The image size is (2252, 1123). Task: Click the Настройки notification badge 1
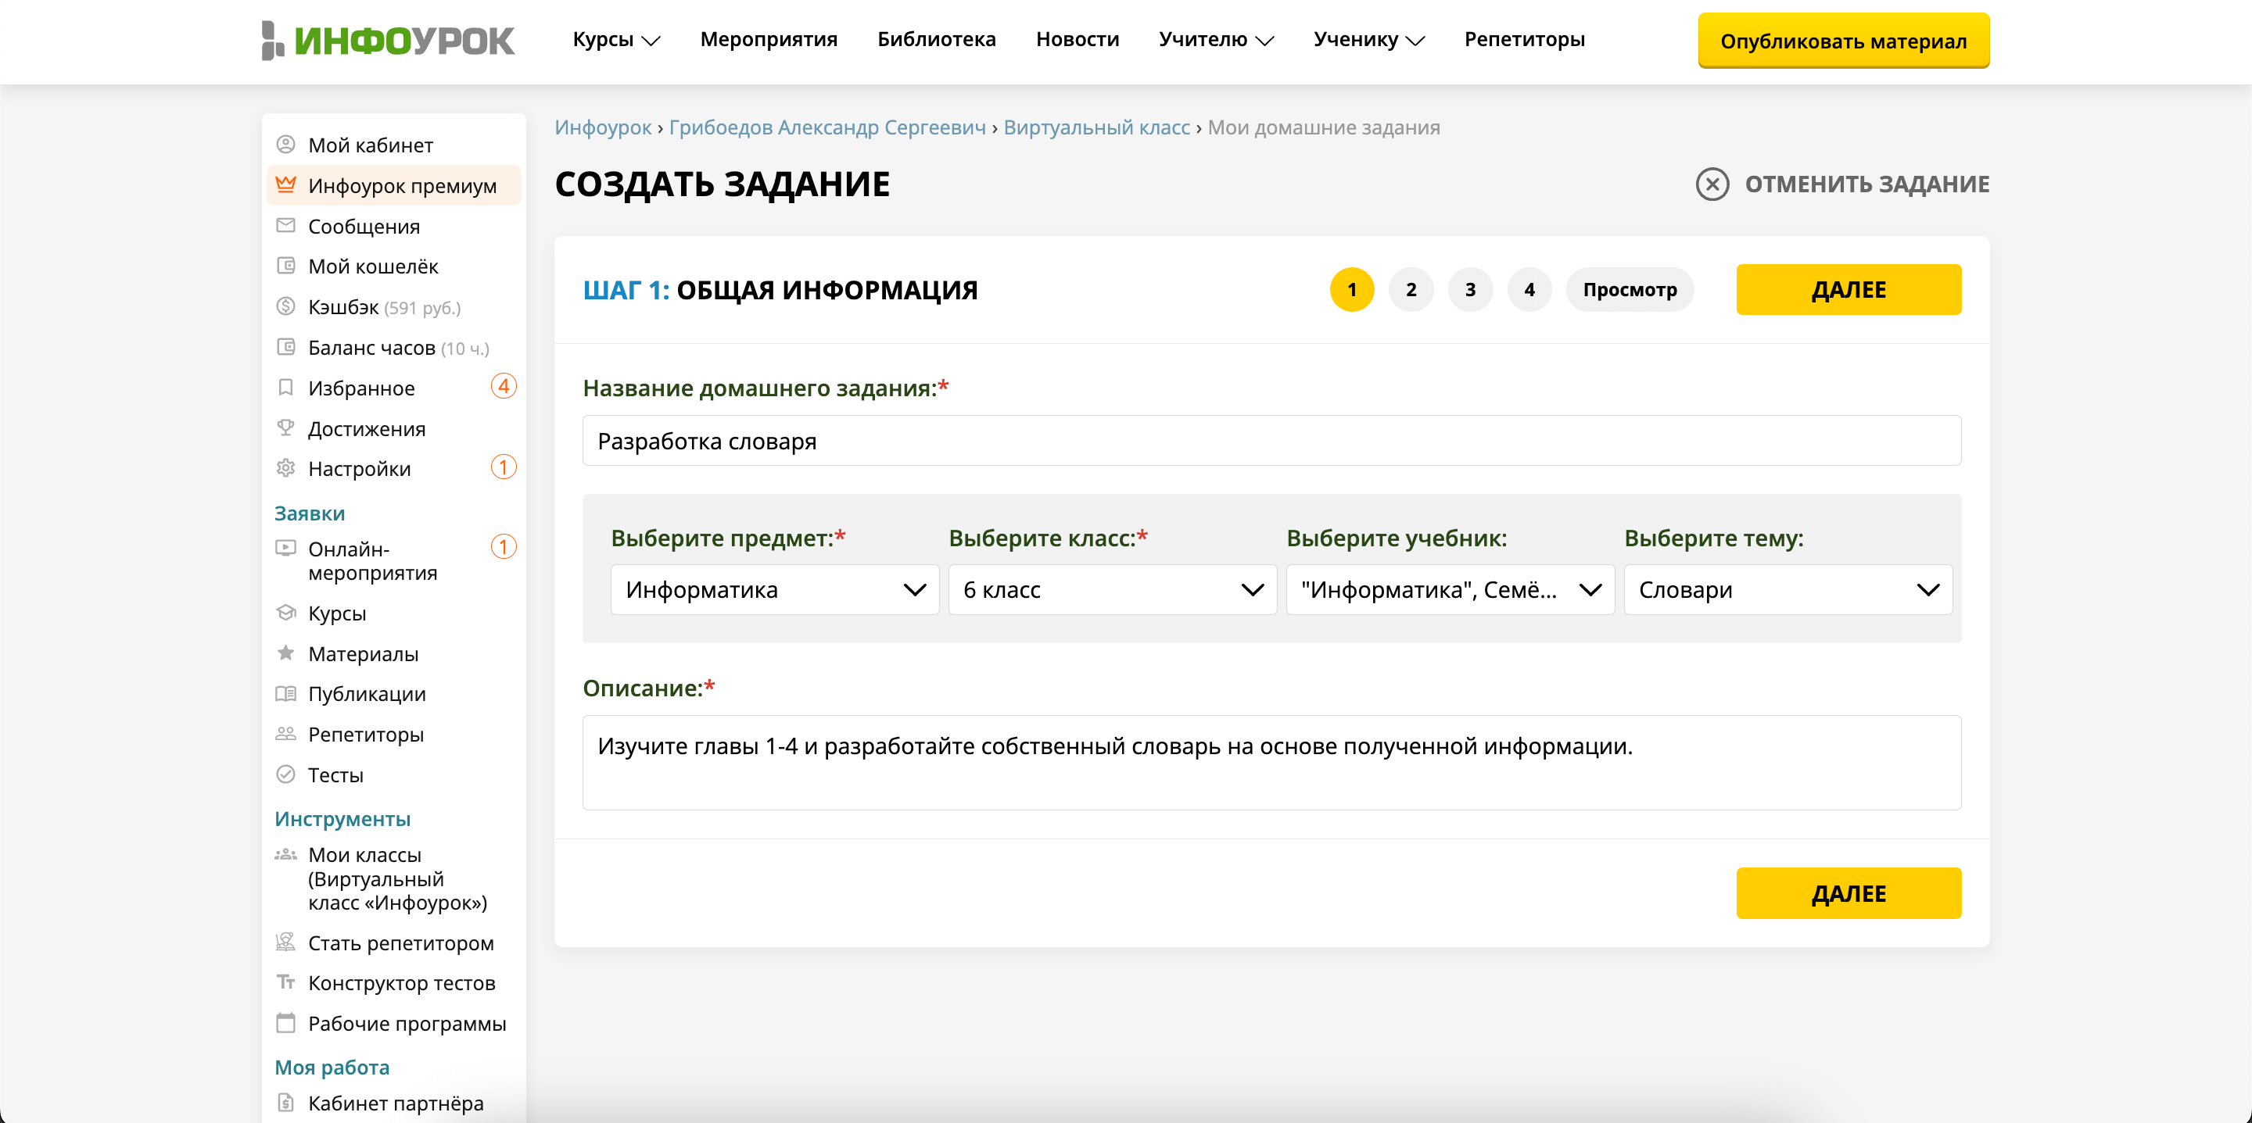click(x=504, y=467)
